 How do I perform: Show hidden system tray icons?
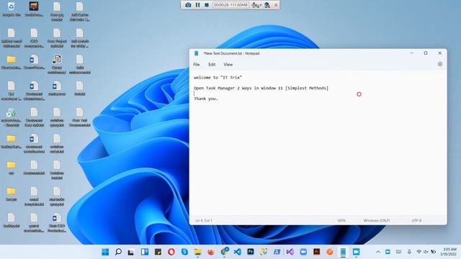tap(378, 252)
